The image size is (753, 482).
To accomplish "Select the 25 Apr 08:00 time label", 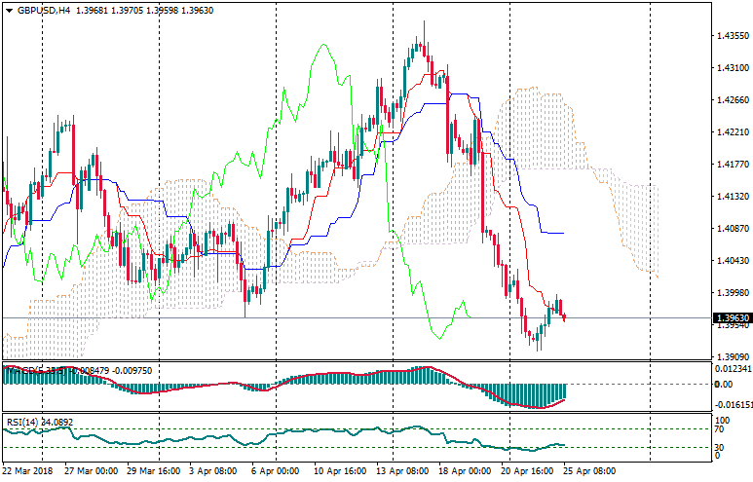I will click(x=590, y=471).
